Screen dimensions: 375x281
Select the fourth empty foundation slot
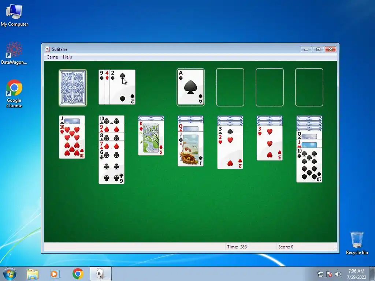(309, 87)
